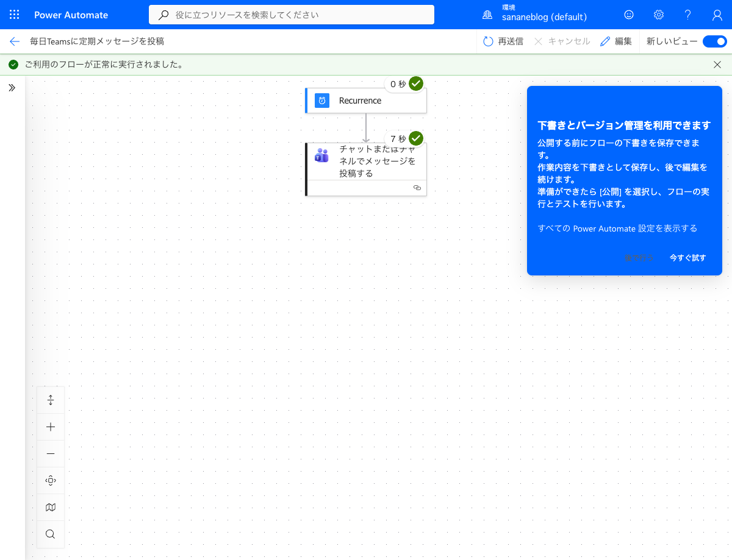Click the green success check icon in banner
Viewport: 732px width, 560px height.
point(13,65)
